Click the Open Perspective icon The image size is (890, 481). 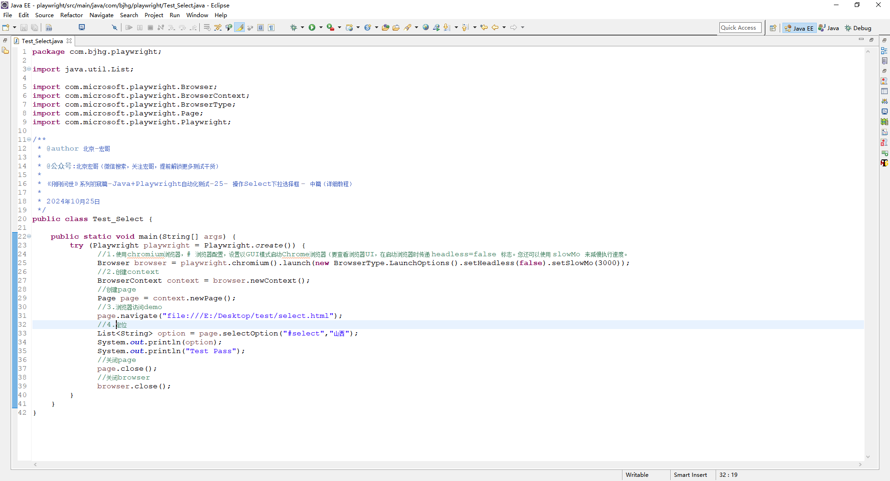click(x=773, y=28)
